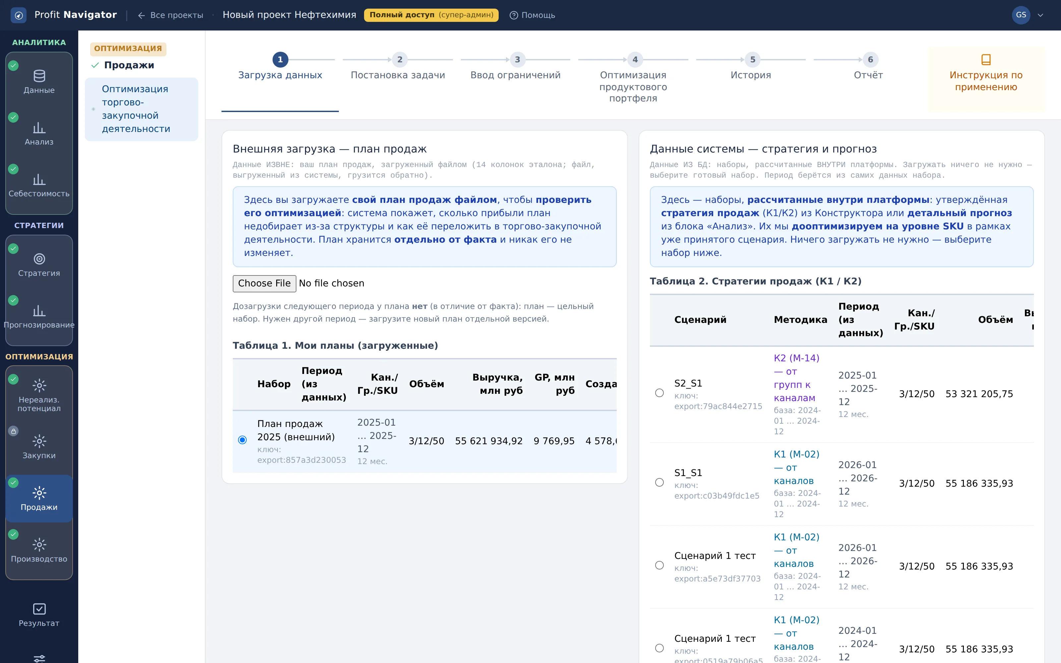
Task: Click the back arrow beside Все проекты
Action: (141, 15)
